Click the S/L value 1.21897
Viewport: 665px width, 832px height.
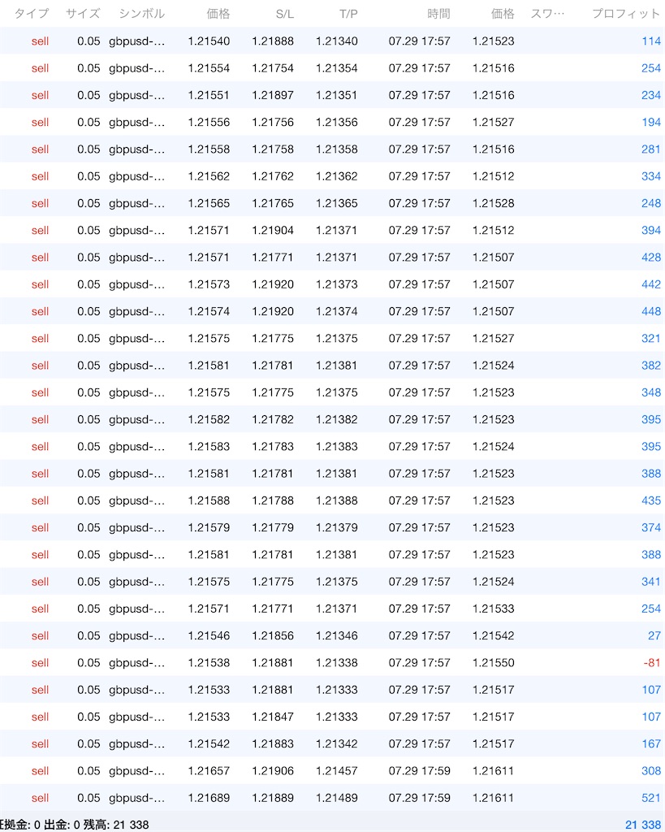coord(273,95)
